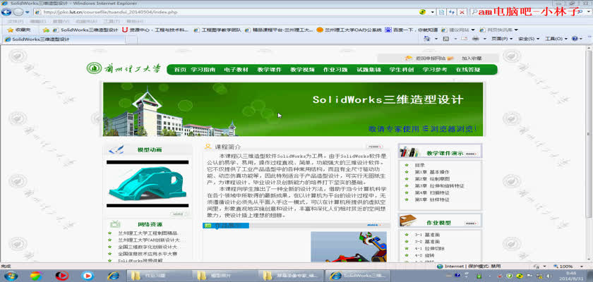Viewport: 593px width, 282px height.
Task: Open the 教学课件 navigation menu item
Action: (269, 70)
